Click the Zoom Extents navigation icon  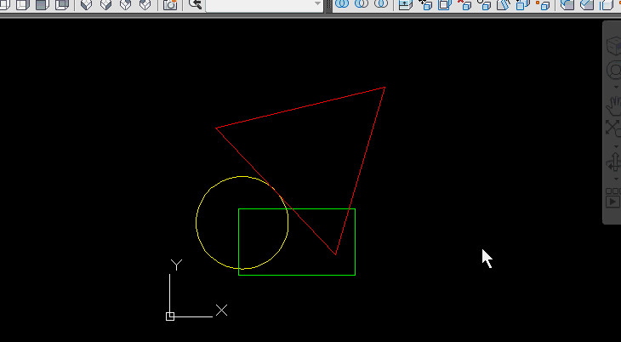pos(614,128)
